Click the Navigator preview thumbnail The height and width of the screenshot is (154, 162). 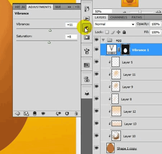click(130, 3)
